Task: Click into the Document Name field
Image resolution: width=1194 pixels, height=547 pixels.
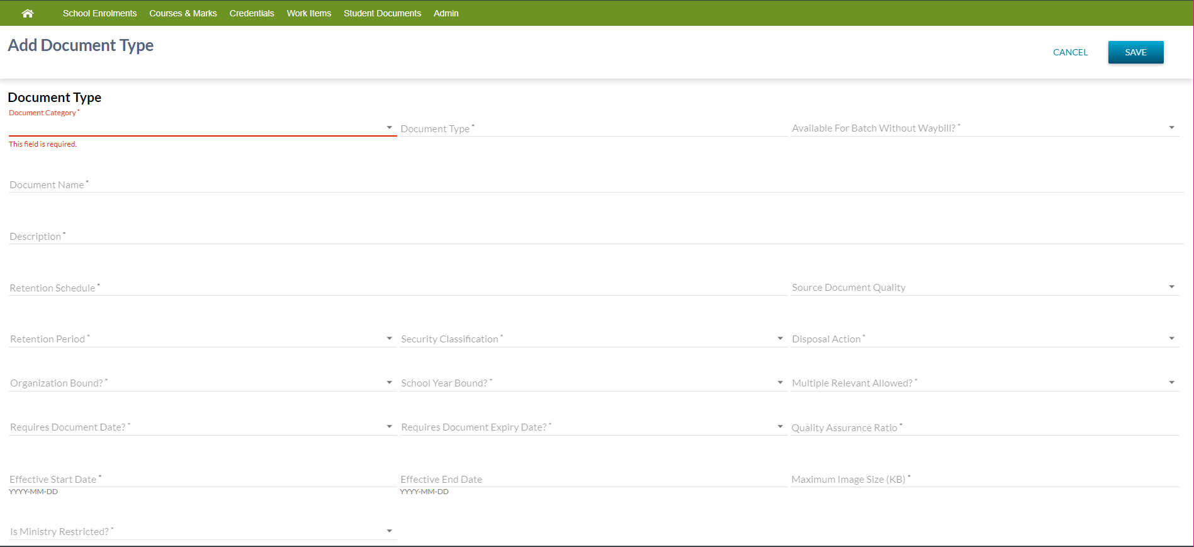Action: coord(595,184)
